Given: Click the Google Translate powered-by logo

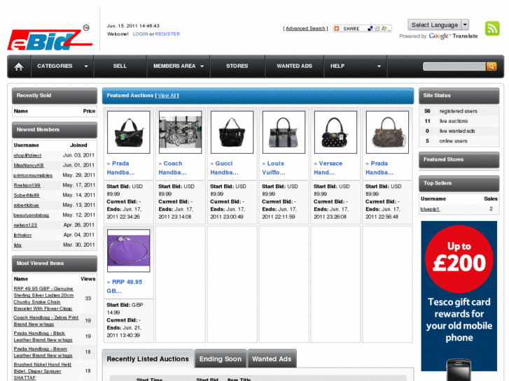Looking at the screenshot, I should 453,36.
